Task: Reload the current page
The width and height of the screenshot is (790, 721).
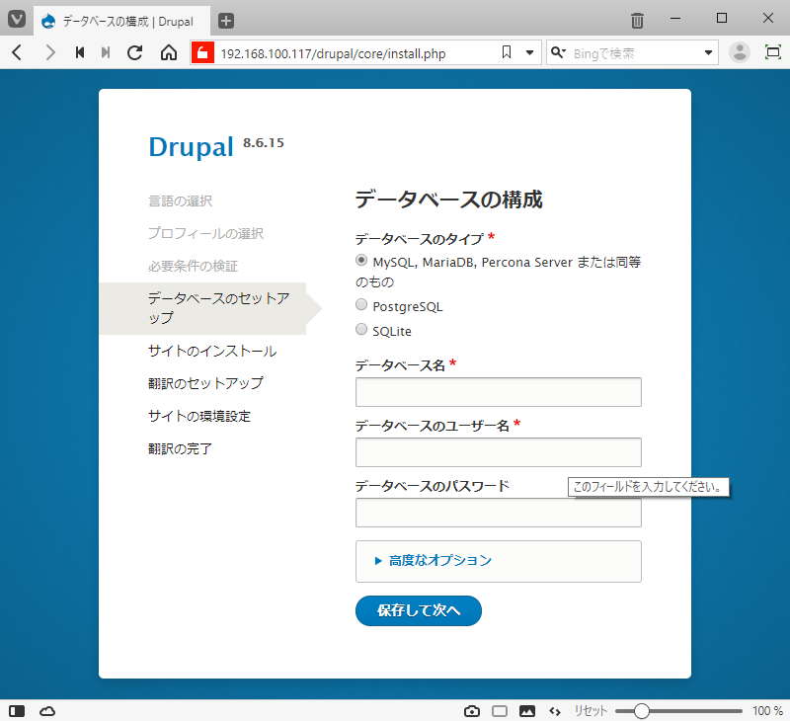Action: click(x=134, y=52)
